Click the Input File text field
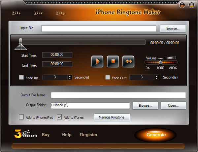 point(99,29)
